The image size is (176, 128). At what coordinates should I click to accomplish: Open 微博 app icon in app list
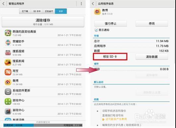click(8, 82)
